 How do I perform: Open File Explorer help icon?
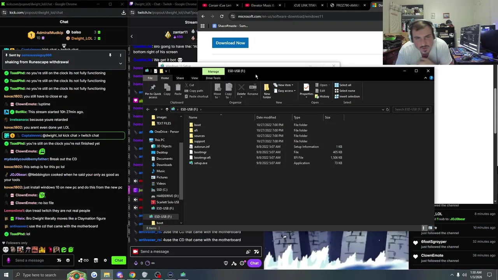[x=431, y=78]
